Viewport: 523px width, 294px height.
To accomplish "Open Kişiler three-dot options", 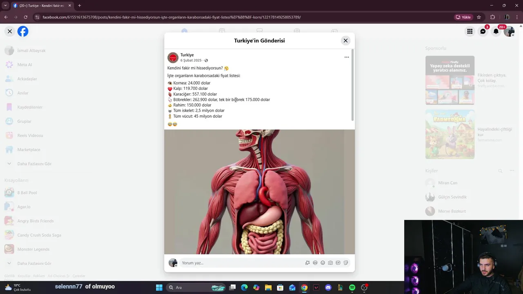I will coord(512,171).
